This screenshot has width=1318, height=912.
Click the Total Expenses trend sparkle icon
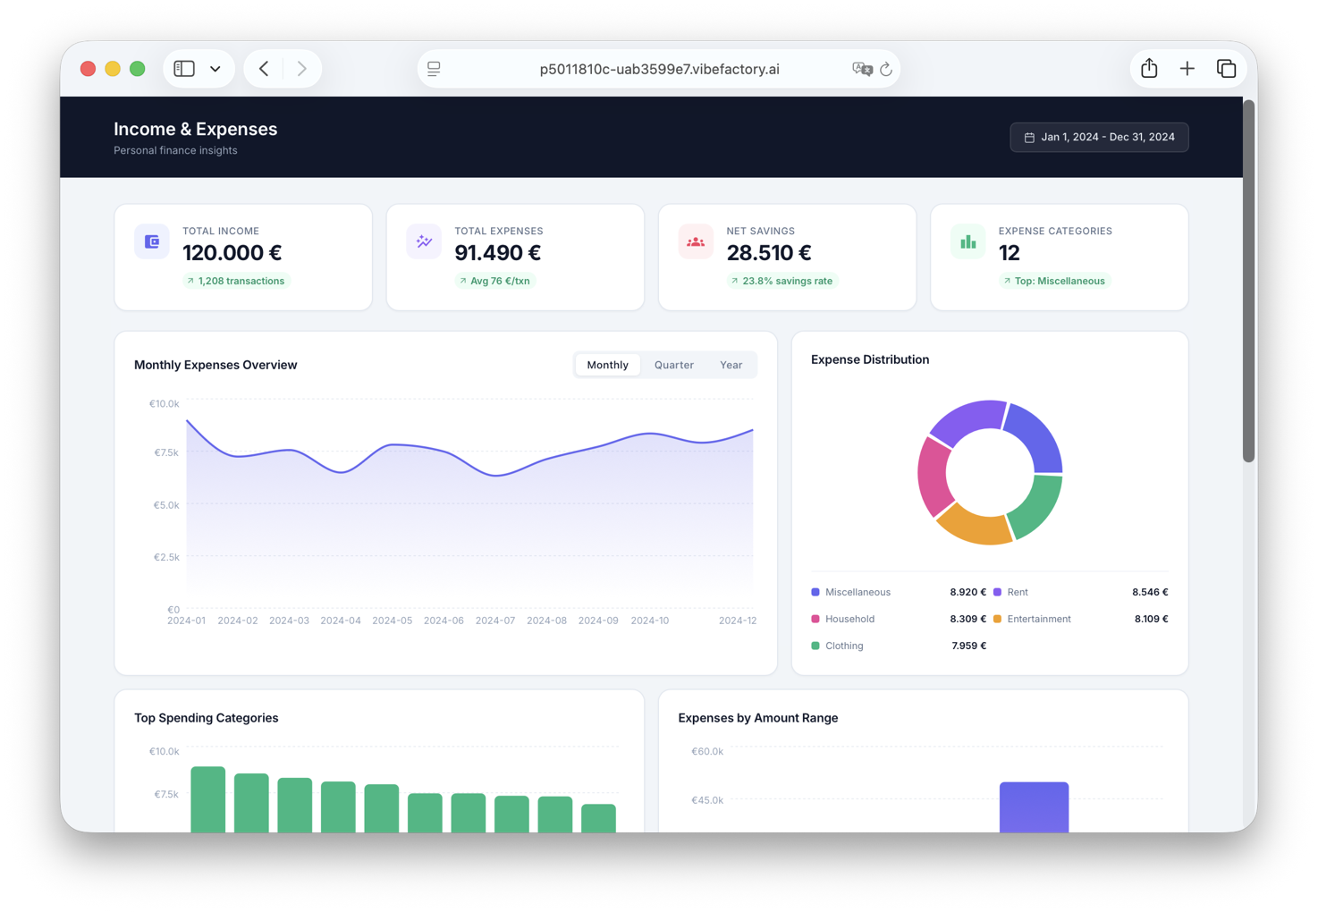[423, 241]
